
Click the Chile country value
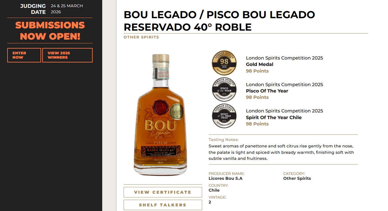point(214,190)
